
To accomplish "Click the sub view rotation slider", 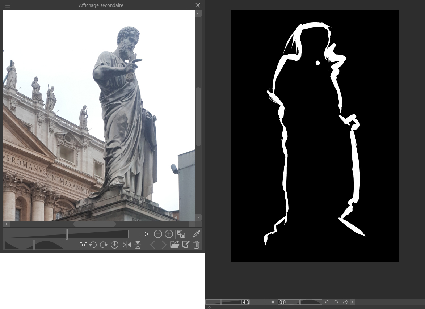I will (x=34, y=245).
